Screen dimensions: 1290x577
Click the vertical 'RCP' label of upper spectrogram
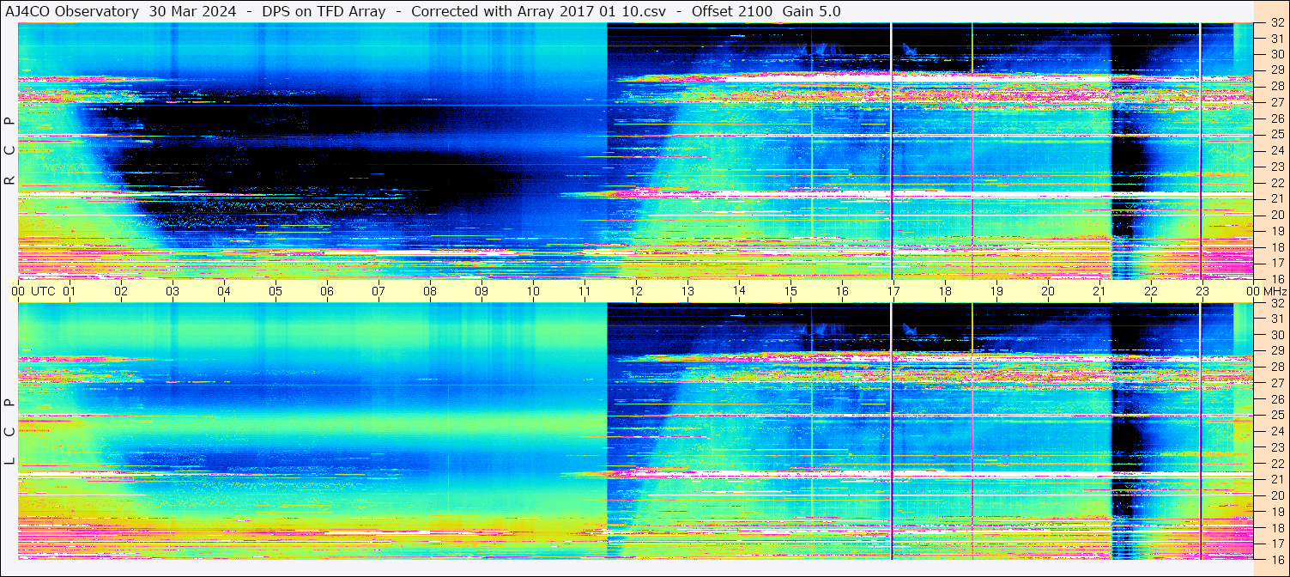click(x=9, y=150)
